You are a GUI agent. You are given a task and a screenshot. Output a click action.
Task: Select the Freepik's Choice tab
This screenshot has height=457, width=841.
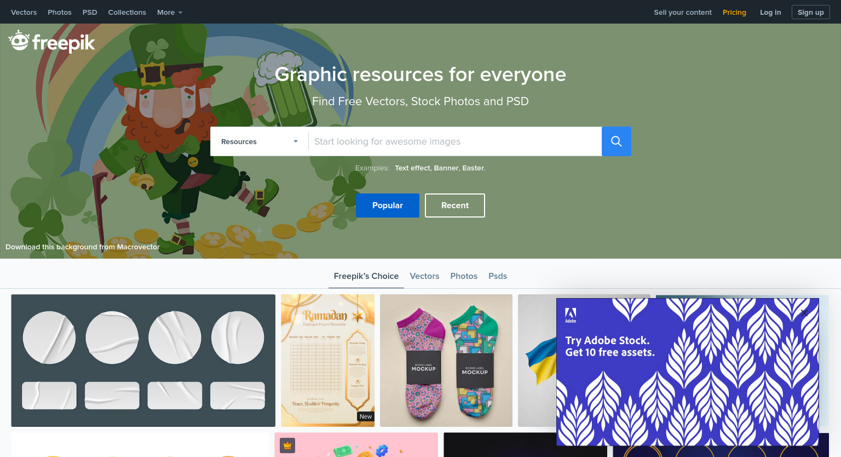[x=366, y=276]
